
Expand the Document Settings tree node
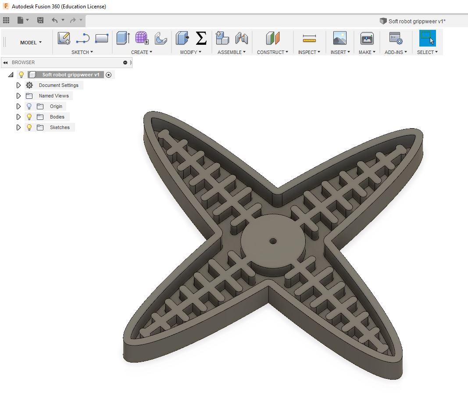coord(18,86)
